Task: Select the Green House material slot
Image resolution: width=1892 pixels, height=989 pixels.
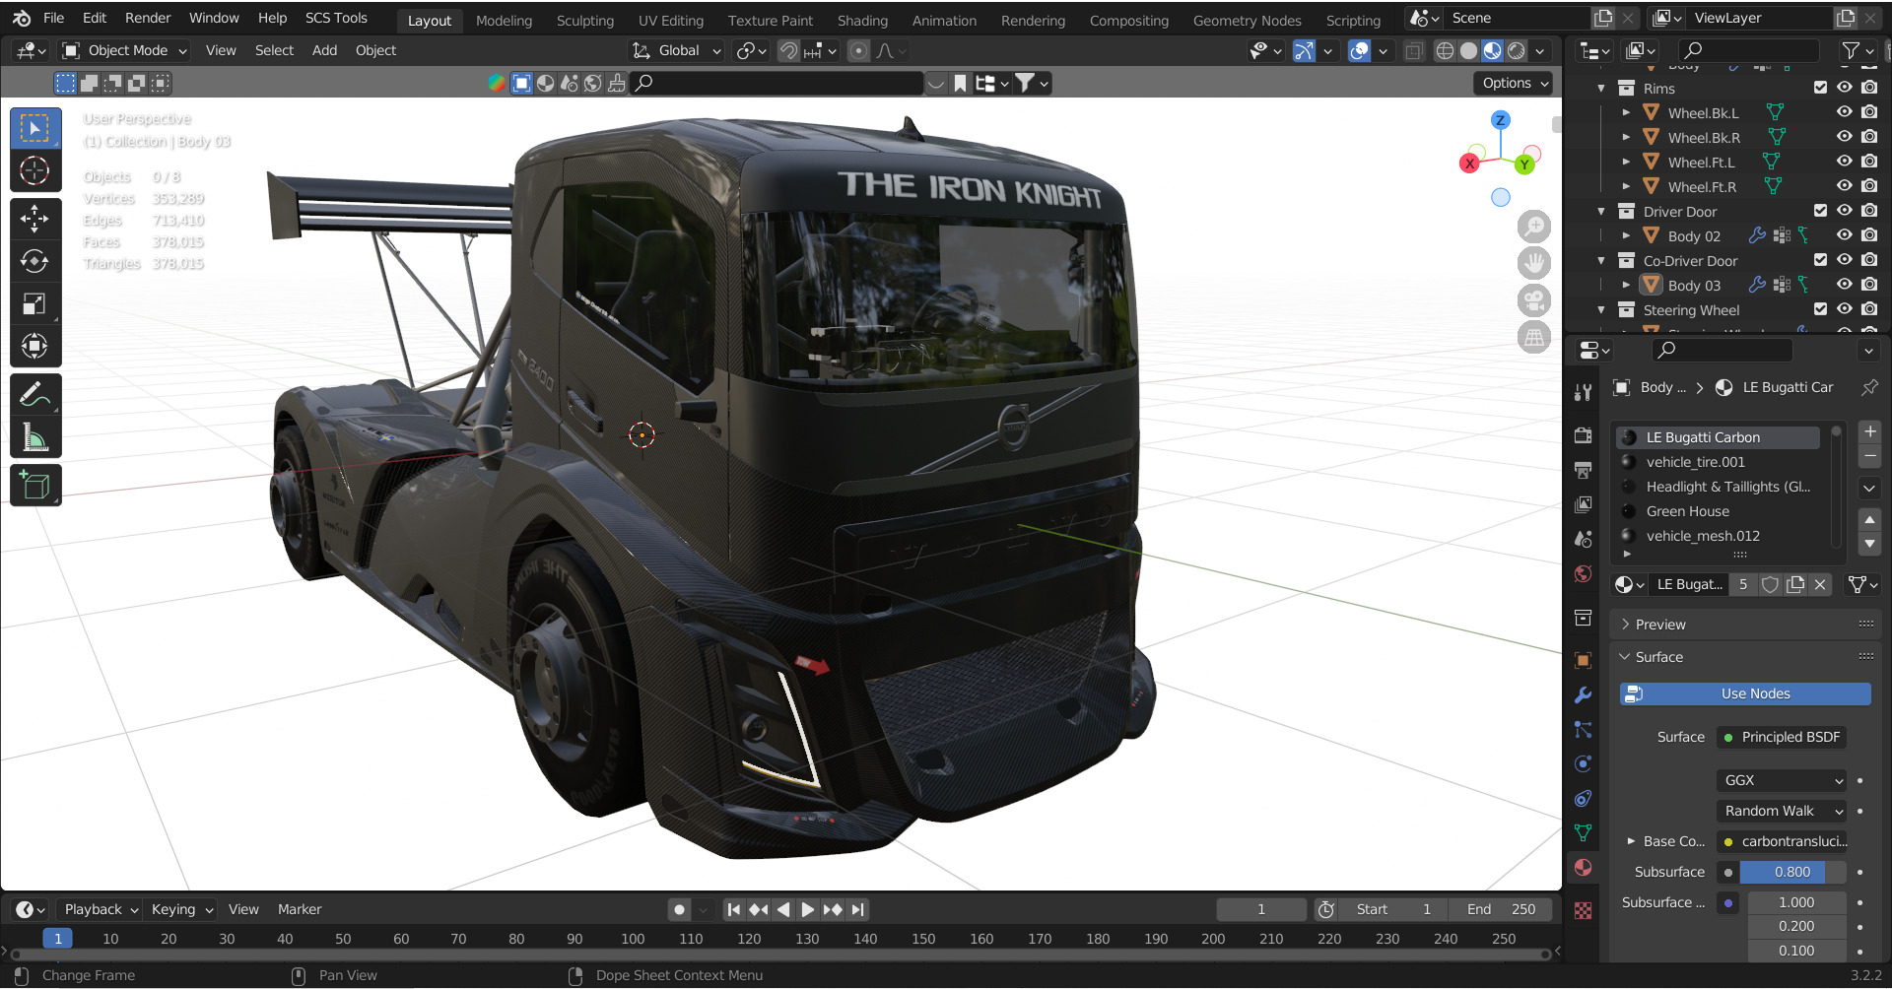Action: [1719, 511]
